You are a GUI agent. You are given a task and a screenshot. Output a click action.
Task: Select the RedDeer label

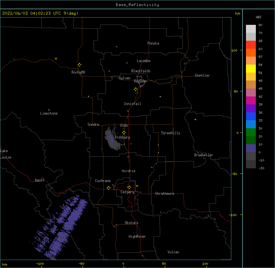pos(140,81)
